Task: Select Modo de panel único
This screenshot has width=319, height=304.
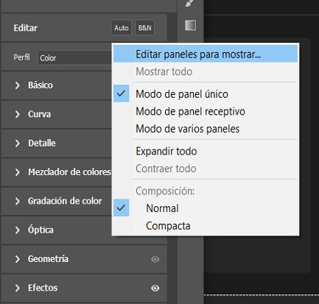Action: click(206, 94)
